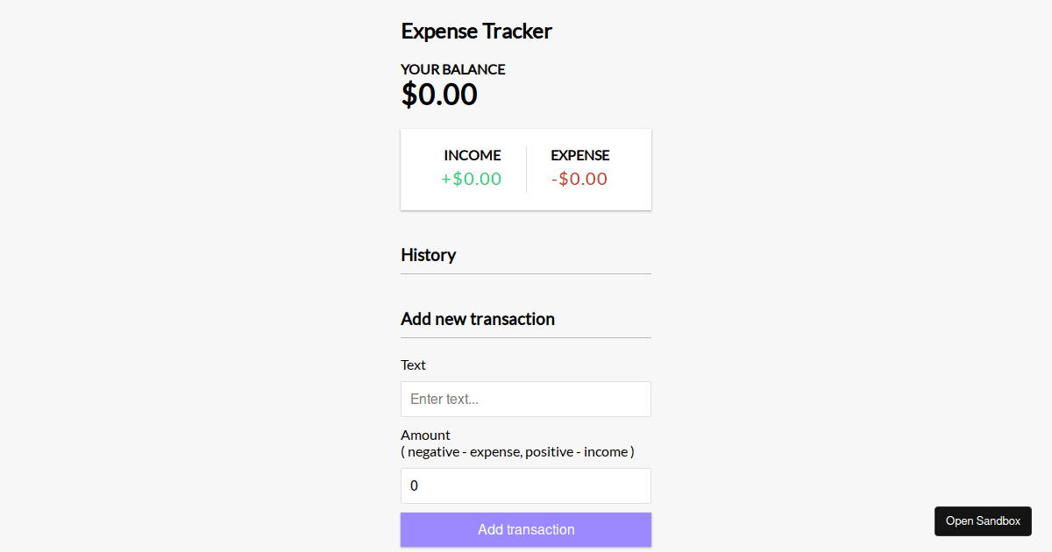Screen dimensions: 1052x552
Task: Click the negative expense hint text
Action: click(517, 451)
